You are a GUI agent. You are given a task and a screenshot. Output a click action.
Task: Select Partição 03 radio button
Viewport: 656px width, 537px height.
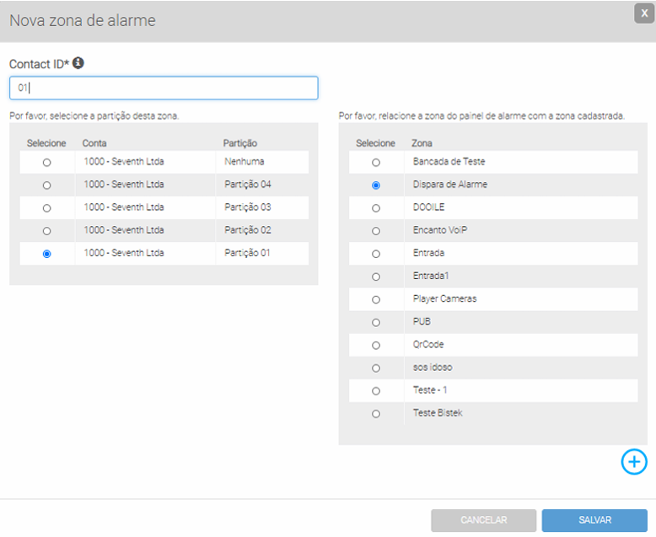[46, 207]
